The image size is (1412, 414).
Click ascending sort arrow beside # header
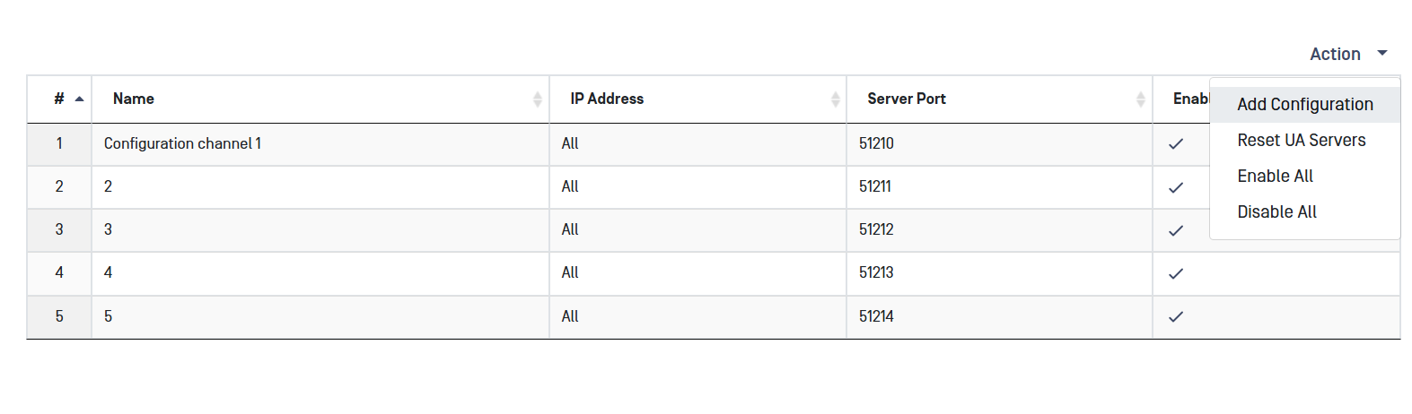[80, 99]
